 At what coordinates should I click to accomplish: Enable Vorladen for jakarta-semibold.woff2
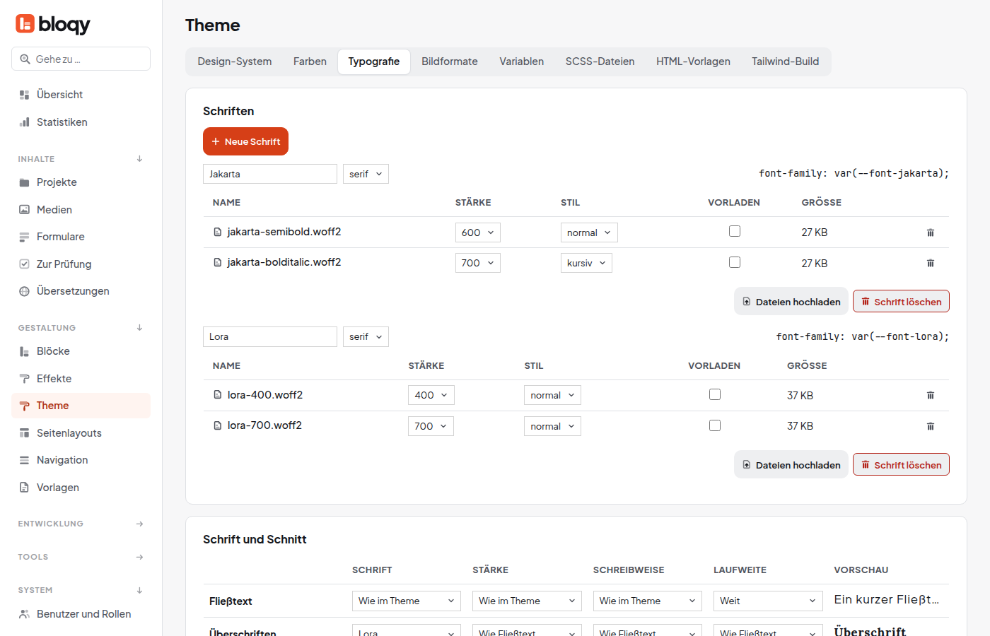point(735,231)
